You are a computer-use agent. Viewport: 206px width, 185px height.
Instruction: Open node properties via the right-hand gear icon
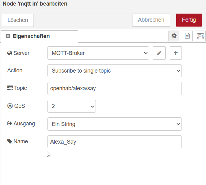coord(174,36)
